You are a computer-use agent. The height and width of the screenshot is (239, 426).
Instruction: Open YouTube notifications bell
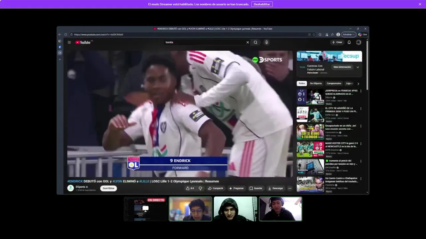349,42
